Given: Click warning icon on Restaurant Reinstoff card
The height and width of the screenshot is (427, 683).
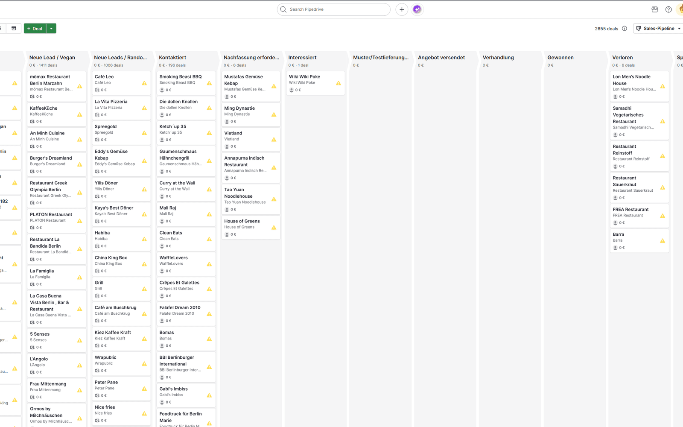Looking at the screenshot, I should (663, 156).
